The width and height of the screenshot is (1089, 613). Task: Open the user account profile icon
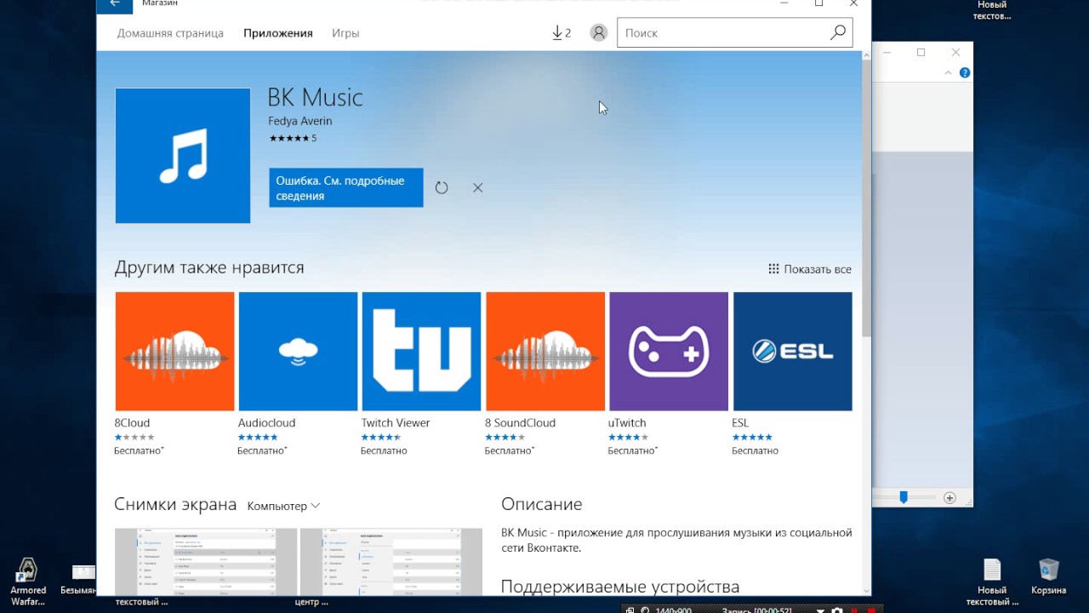tap(599, 33)
